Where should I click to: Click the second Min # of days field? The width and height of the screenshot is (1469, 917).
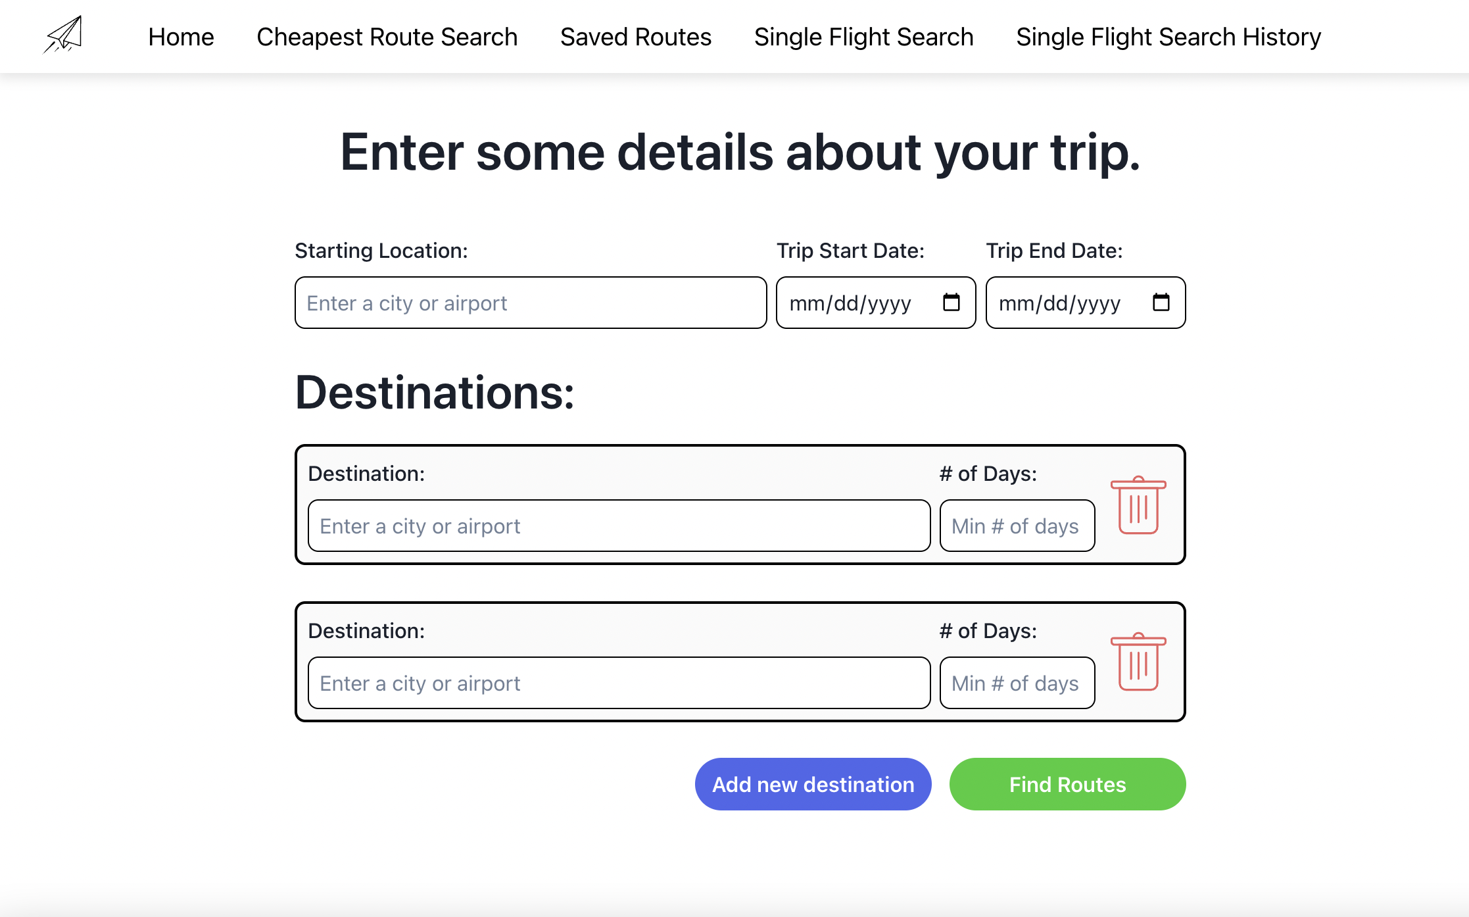(x=1017, y=683)
